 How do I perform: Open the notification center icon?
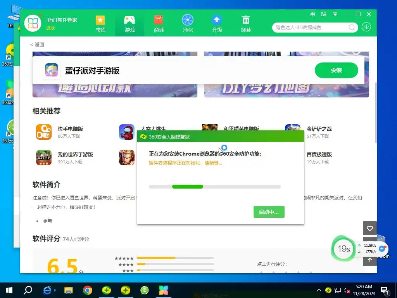(385, 291)
